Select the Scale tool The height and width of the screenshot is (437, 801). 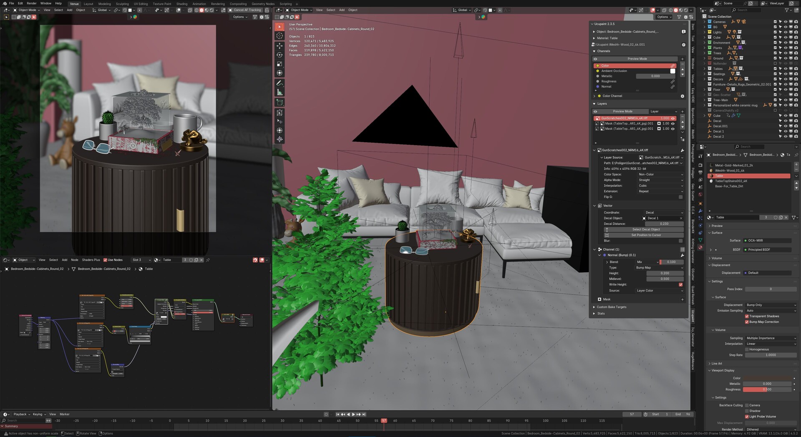point(280,64)
